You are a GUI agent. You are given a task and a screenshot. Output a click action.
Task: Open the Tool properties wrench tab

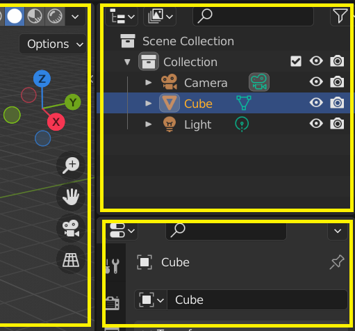click(x=113, y=266)
